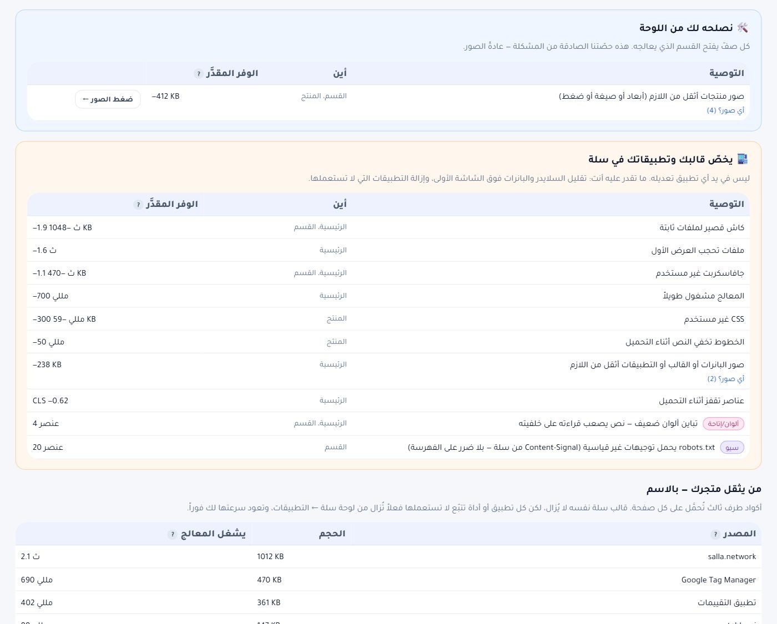Select the Google Tag Manager source
This screenshot has height=624, width=777.
[718, 580]
